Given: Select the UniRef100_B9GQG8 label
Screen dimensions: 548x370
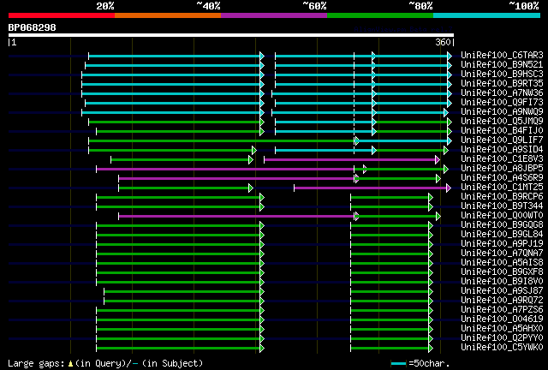Looking at the screenshot, I should point(502,225).
